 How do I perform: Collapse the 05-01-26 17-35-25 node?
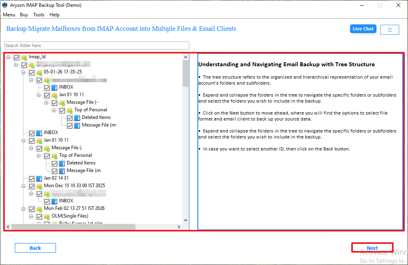[x=24, y=72]
